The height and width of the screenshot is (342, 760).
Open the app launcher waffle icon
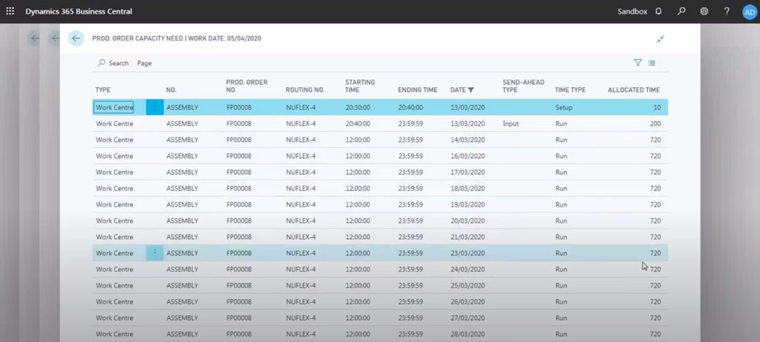[x=10, y=11]
